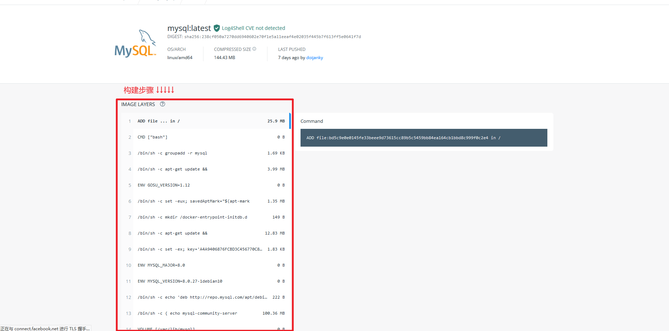
Task: Click the ADD file command code box
Action: click(x=424, y=138)
